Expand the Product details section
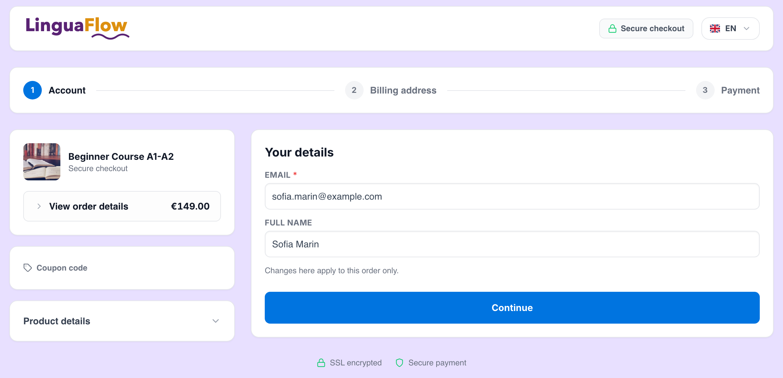Viewport: 783px width, 378px height. coord(122,321)
